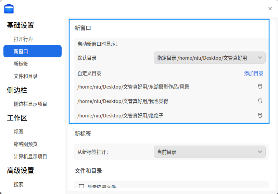Click the /home/niu/Desktop/文管真好用/我也觉得 path row
The width and height of the screenshot is (278, 194).
tap(123, 101)
